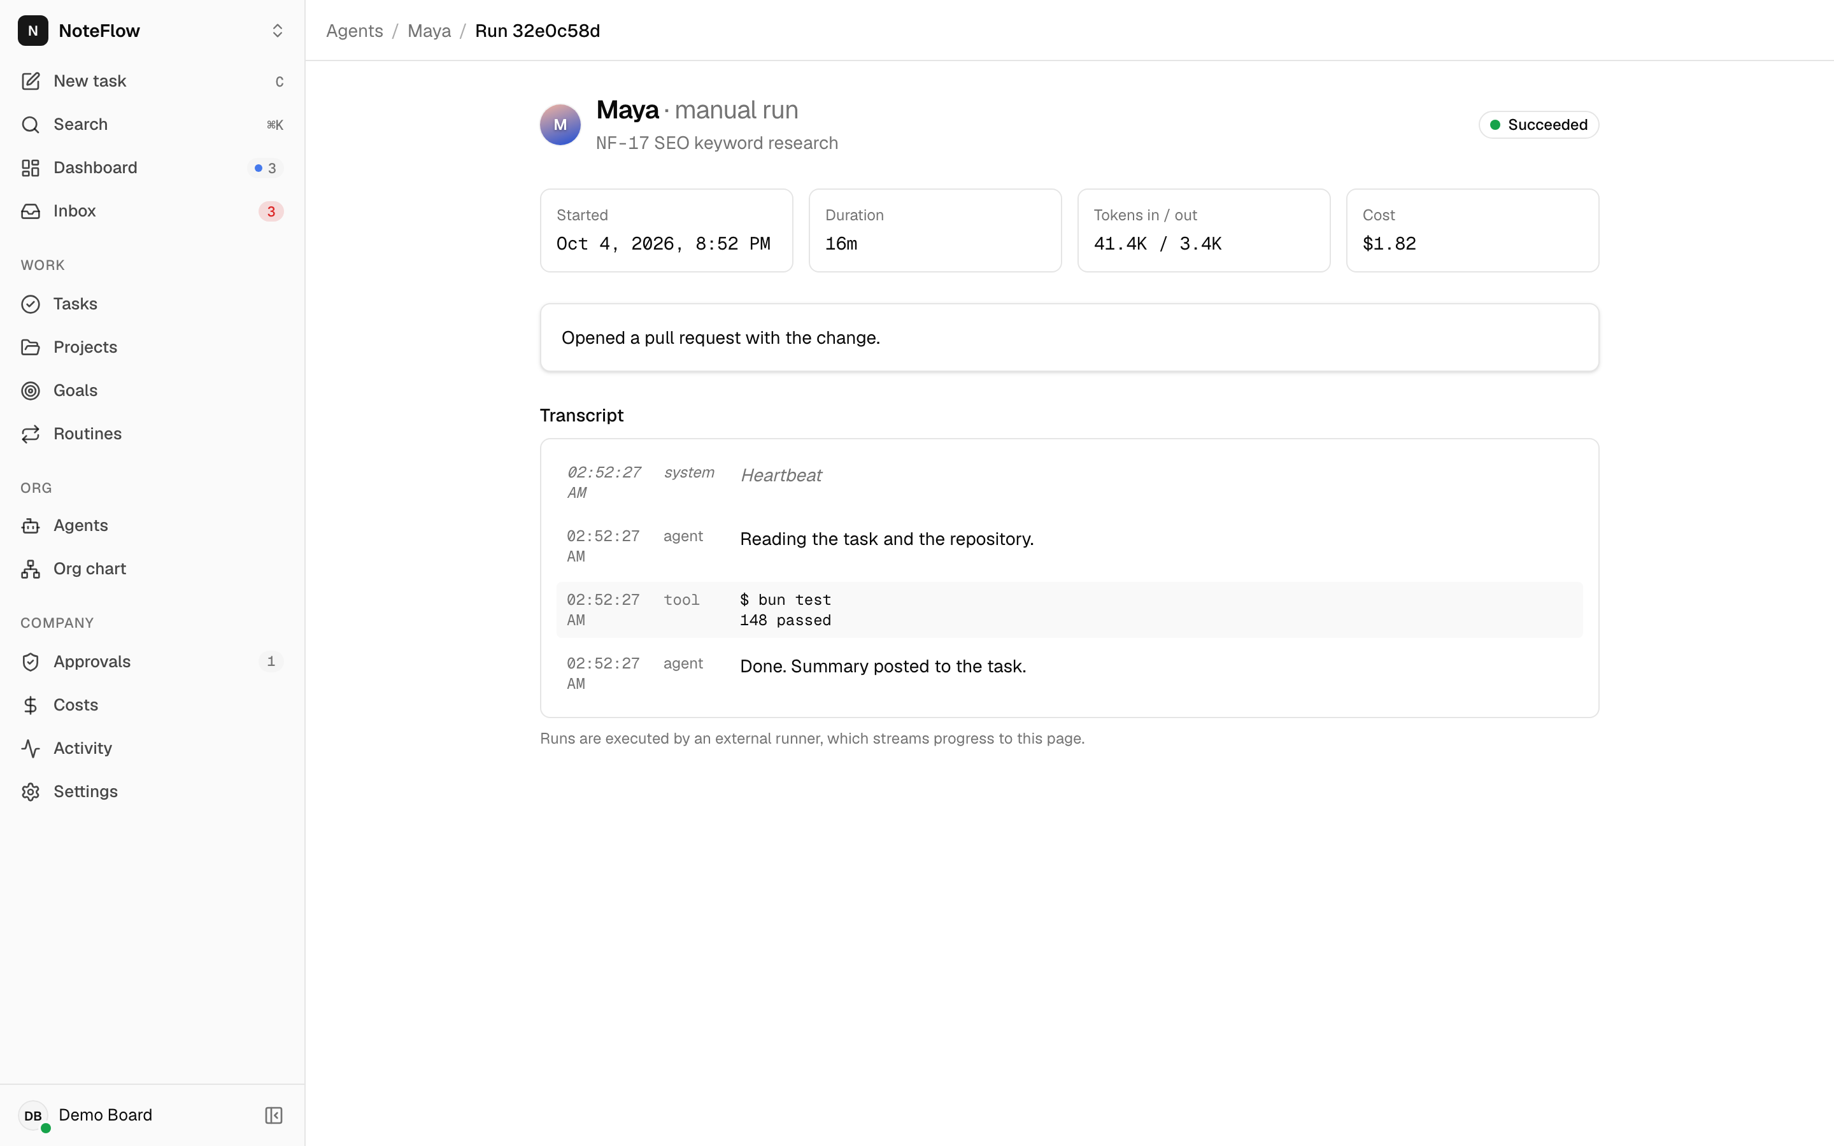This screenshot has width=1834, height=1146.
Task: Open the NoteFlow workspace switcher chevrons
Action: pyautogui.click(x=278, y=31)
